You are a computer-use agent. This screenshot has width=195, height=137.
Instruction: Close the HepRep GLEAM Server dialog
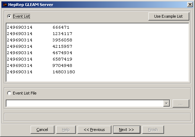[x=190, y=5]
